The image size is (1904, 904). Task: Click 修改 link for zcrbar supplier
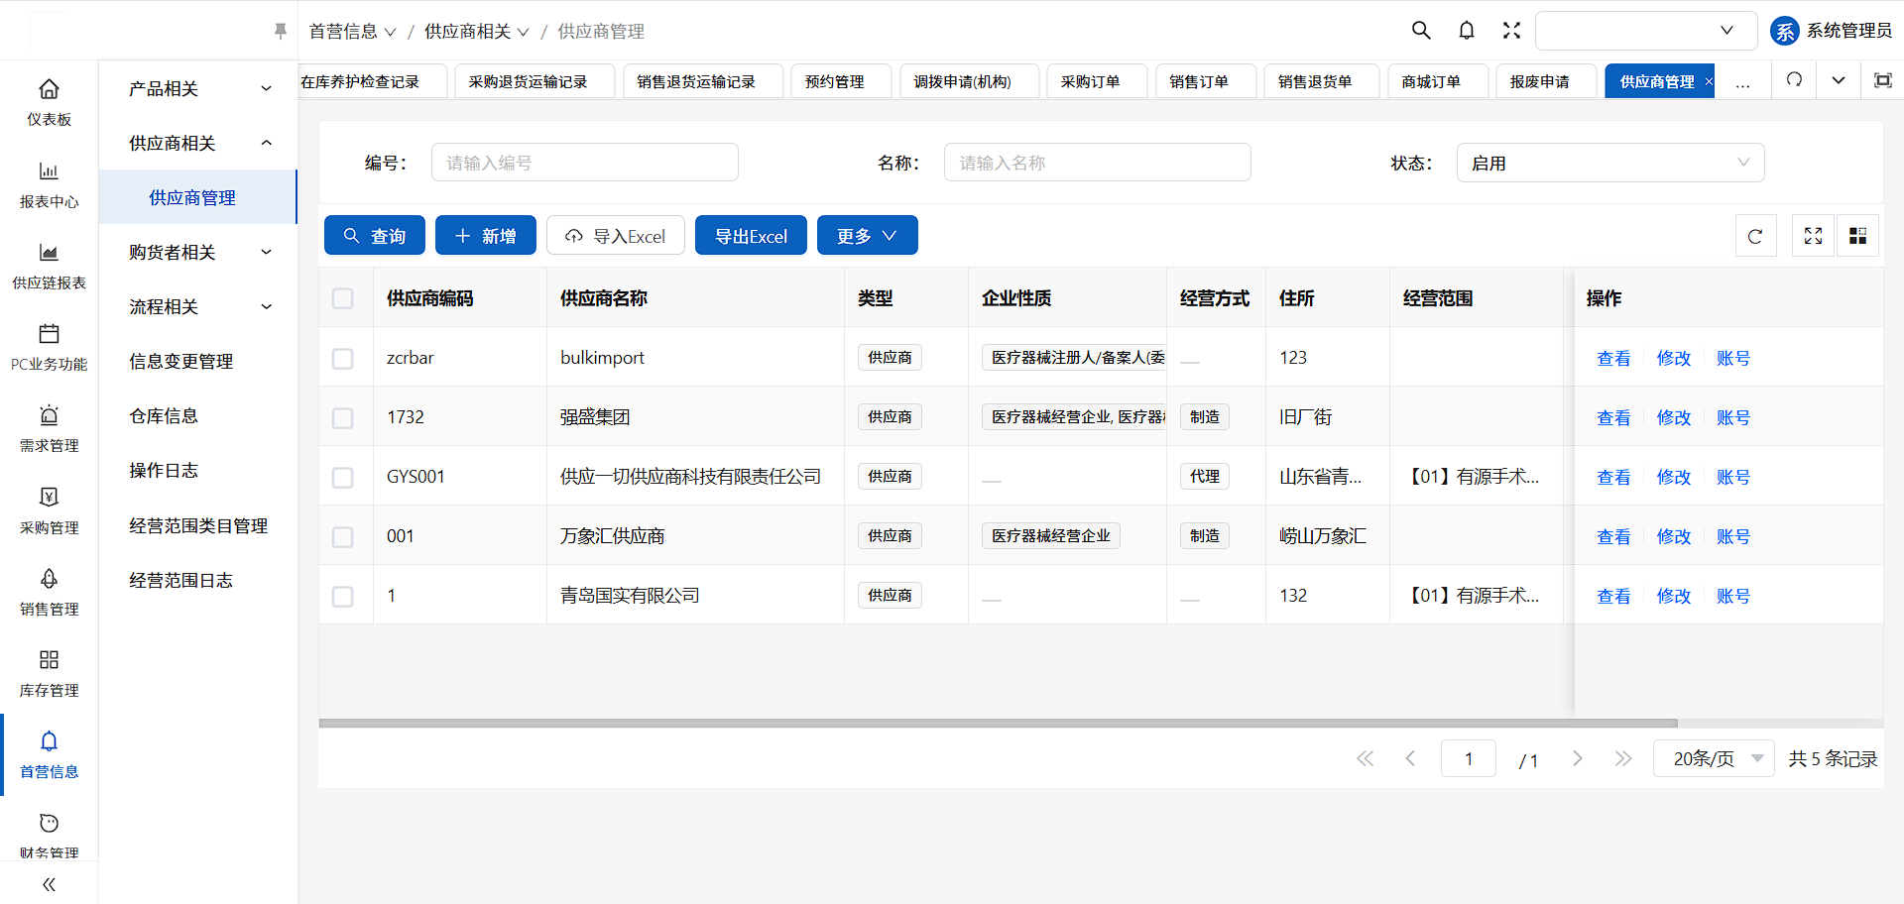click(x=1673, y=358)
